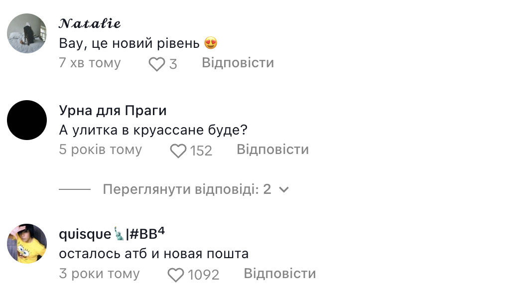518x302 pixels.
Task: Click the chevron arrow beside the replies count
Action: pos(284,190)
